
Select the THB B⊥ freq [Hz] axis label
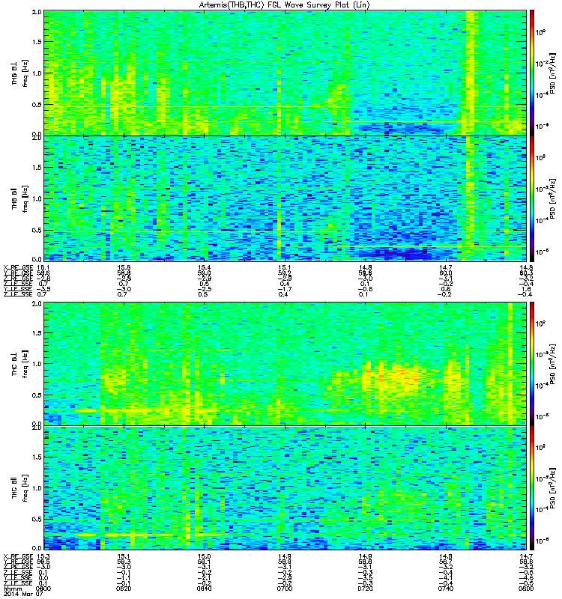pyautogui.click(x=20, y=73)
